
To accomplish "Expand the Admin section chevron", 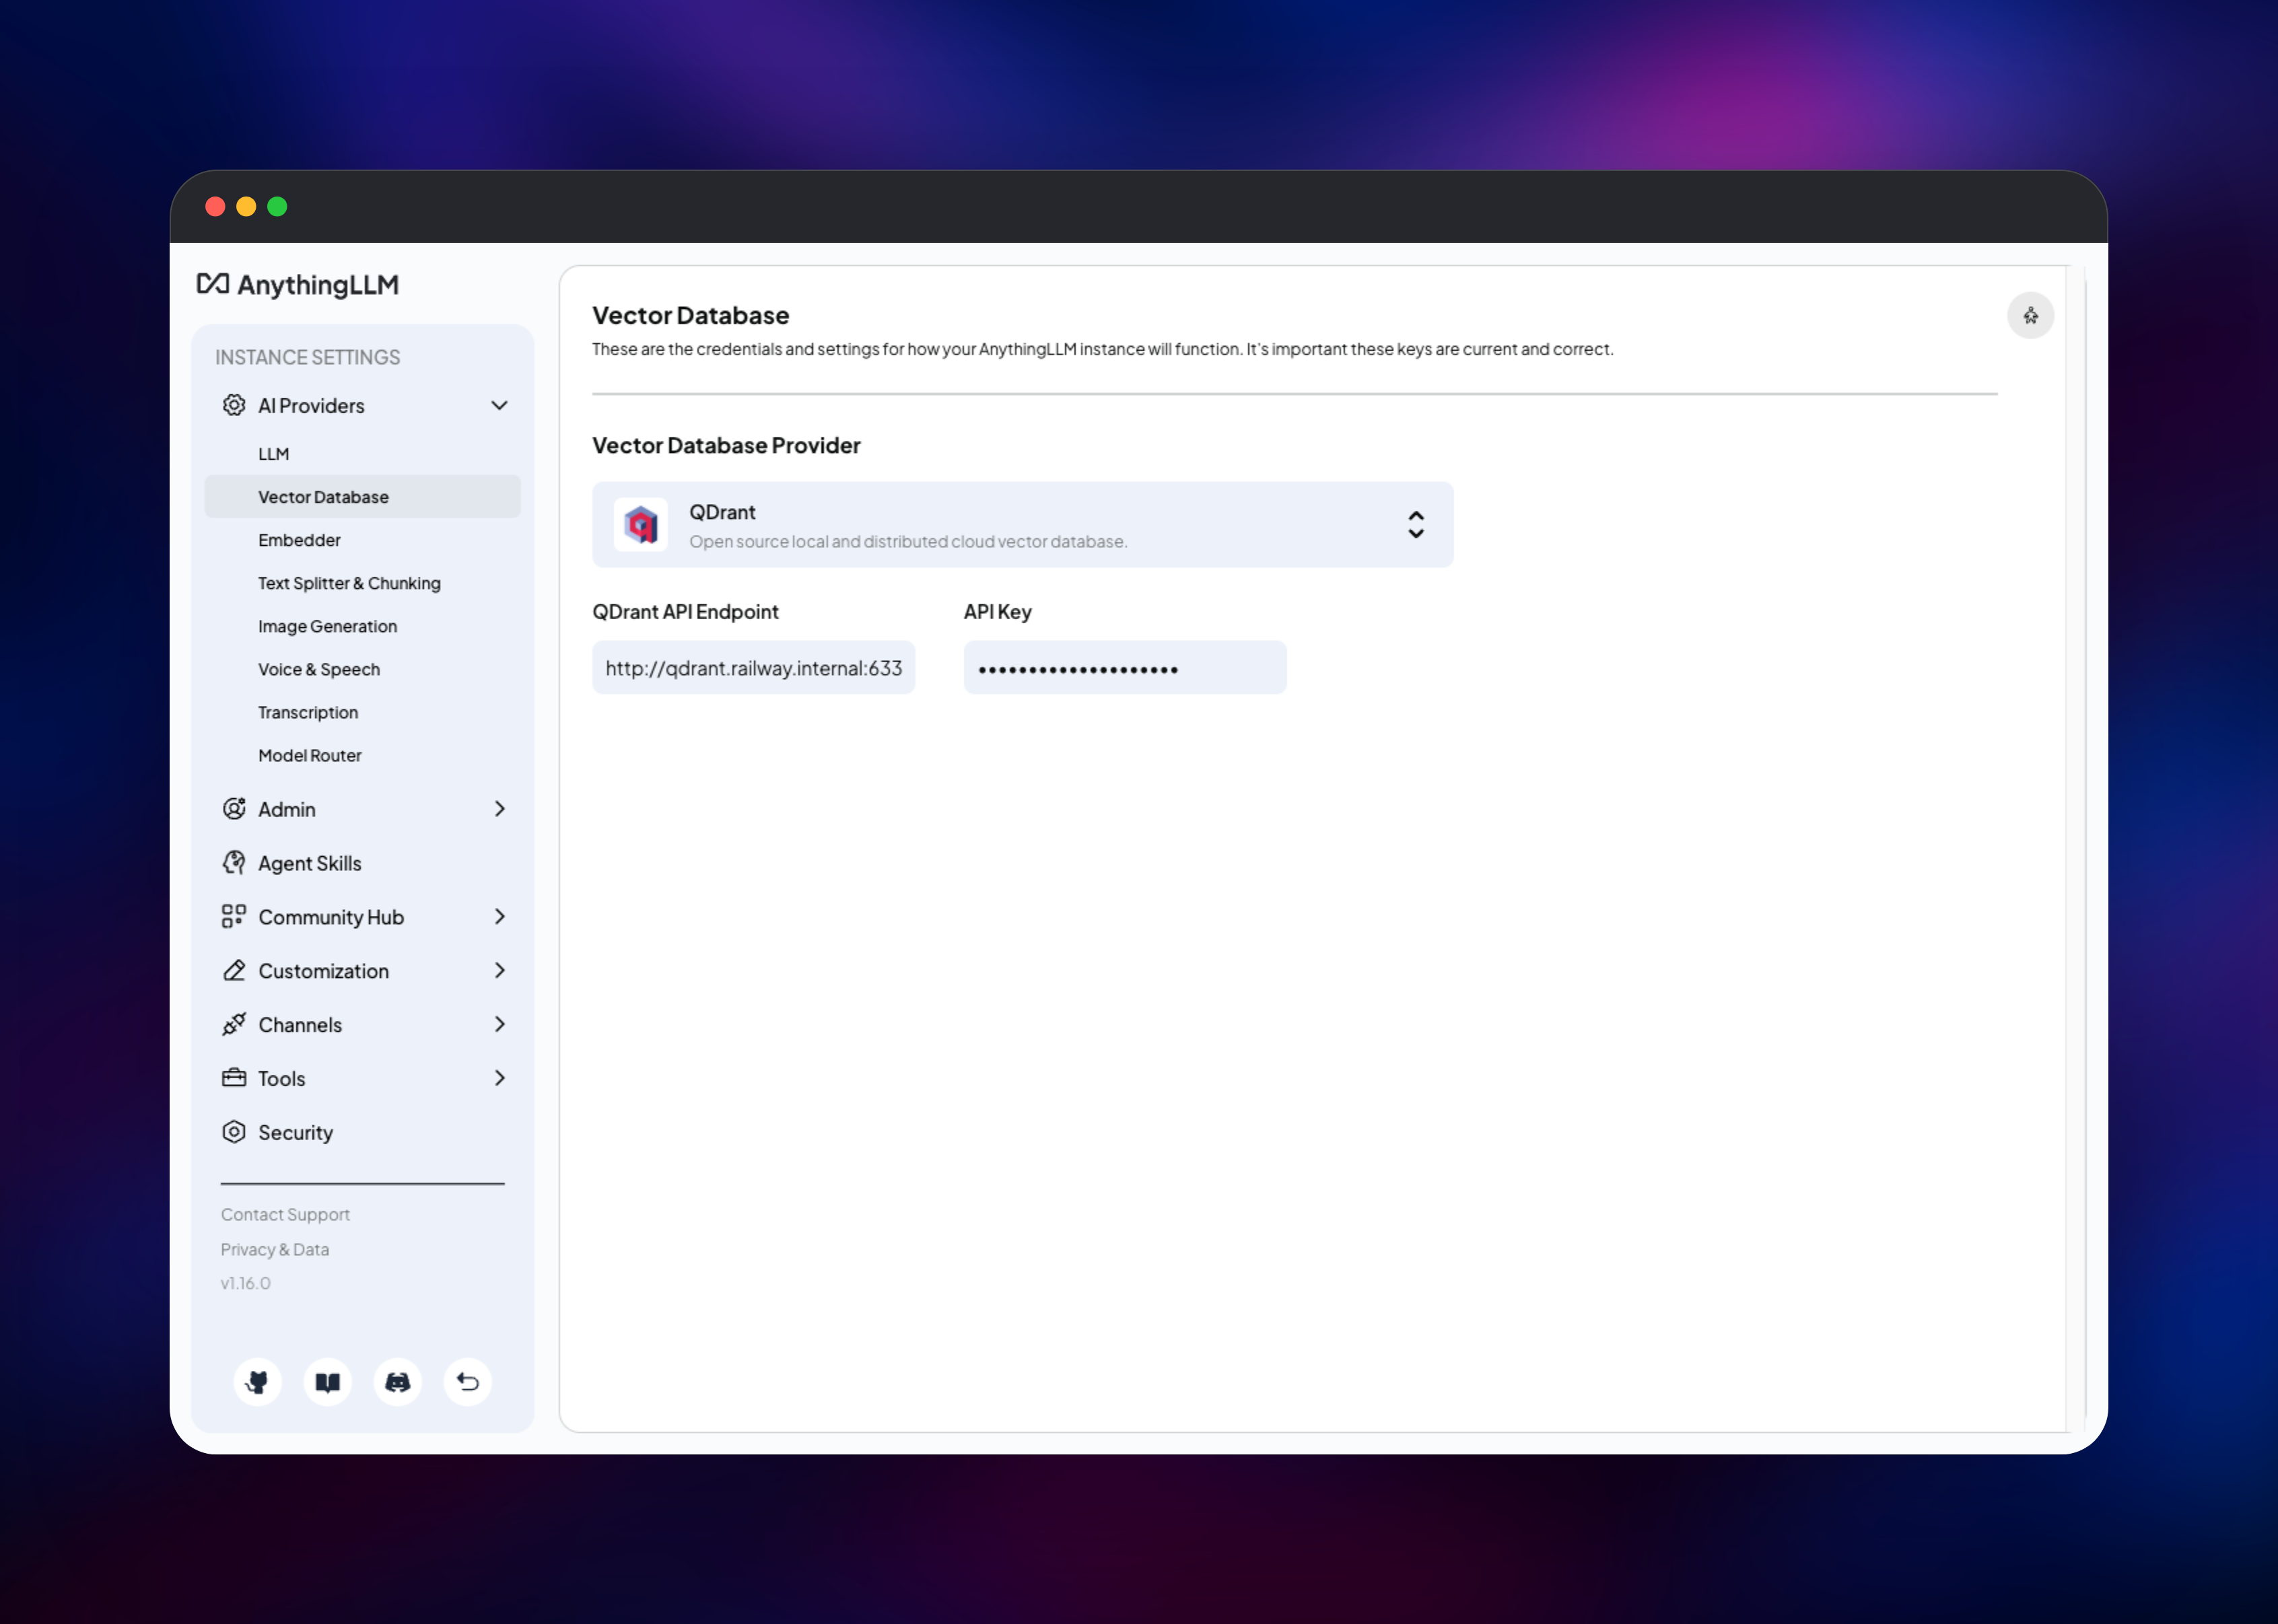I will coord(500,809).
